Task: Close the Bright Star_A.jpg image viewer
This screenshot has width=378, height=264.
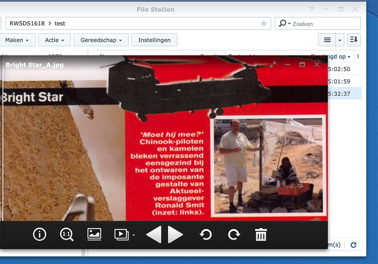Action: [x=317, y=64]
